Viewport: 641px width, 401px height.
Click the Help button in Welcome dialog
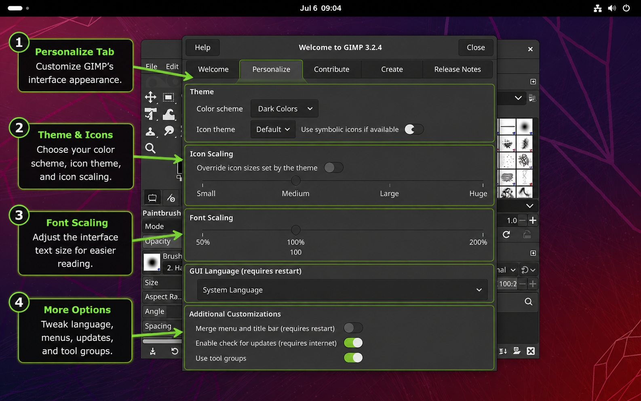202,47
